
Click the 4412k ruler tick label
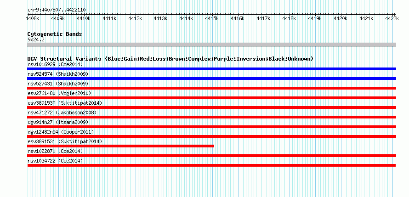point(135,18)
